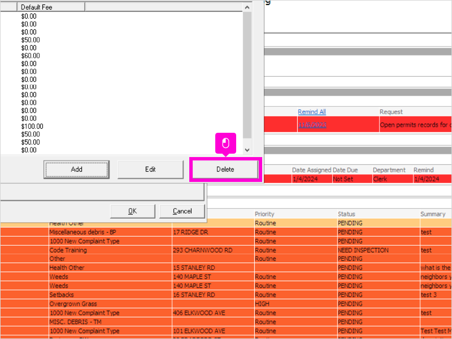Select the 'test 3' summary cell

pyautogui.click(x=436, y=295)
